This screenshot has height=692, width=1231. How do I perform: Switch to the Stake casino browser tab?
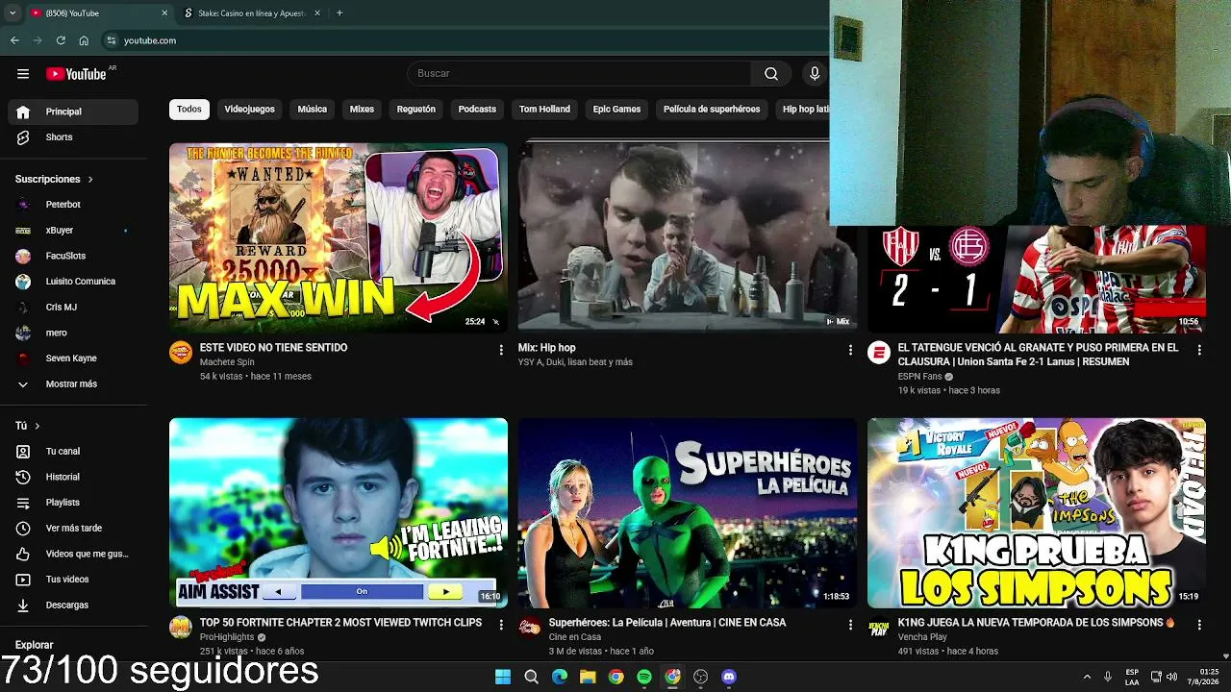tap(250, 13)
